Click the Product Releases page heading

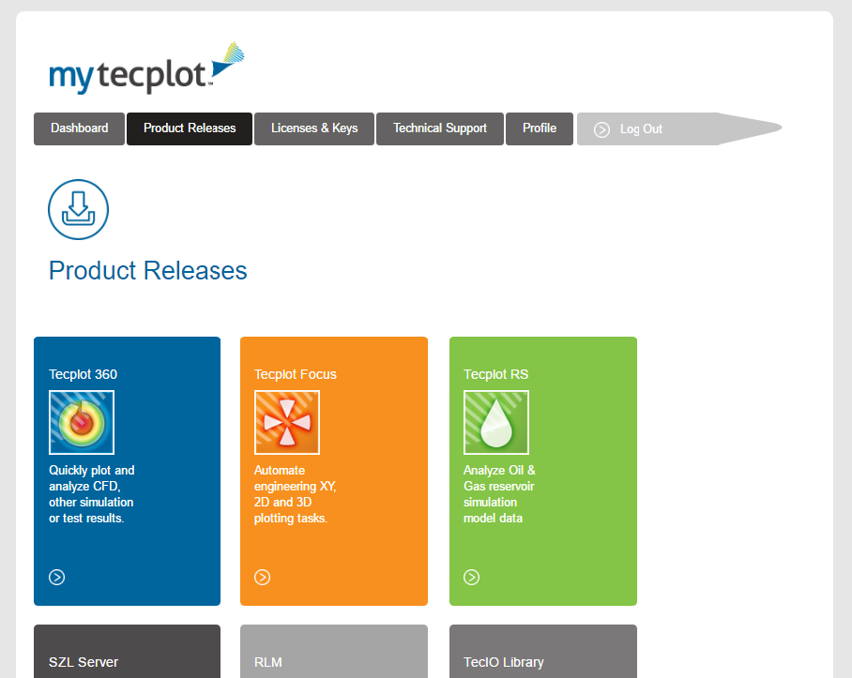148,270
